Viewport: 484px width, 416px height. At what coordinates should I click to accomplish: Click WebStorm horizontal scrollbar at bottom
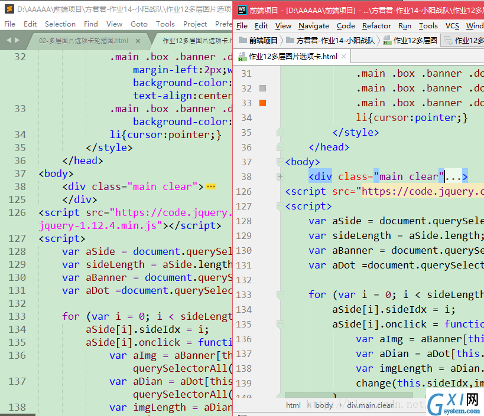[x=349, y=394]
